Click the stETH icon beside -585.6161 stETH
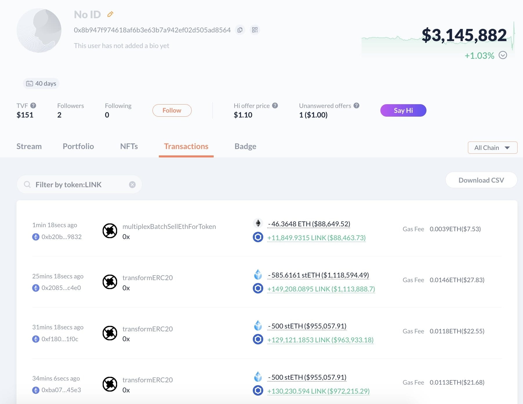Screen dimensions: 523x404 point(258,274)
